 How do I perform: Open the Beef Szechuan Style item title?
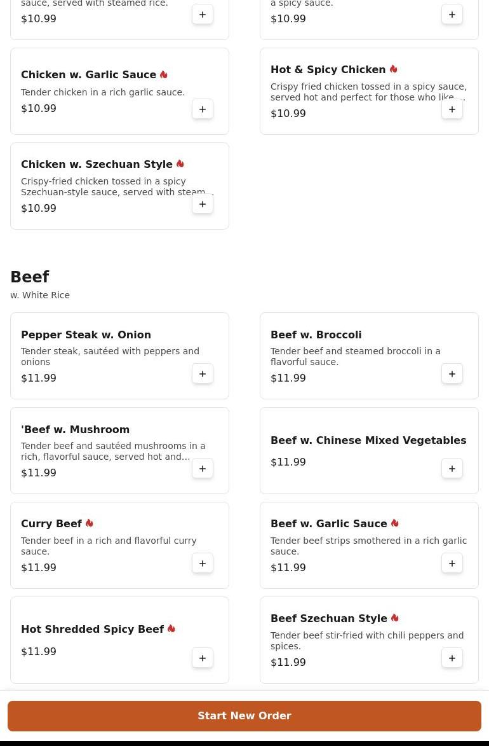pos(328,618)
